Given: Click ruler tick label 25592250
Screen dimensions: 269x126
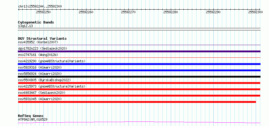Looking at the screenshot, I should click(x=44, y=12).
